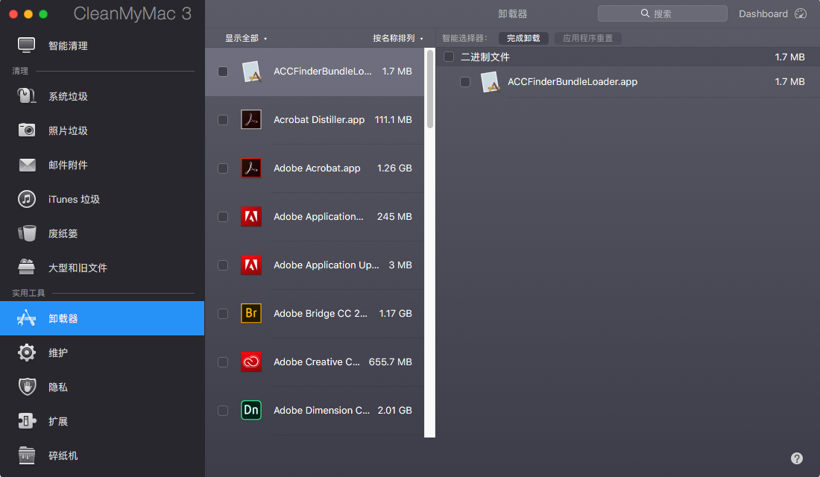Open the 显示全部 filter dropdown

click(246, 38)
